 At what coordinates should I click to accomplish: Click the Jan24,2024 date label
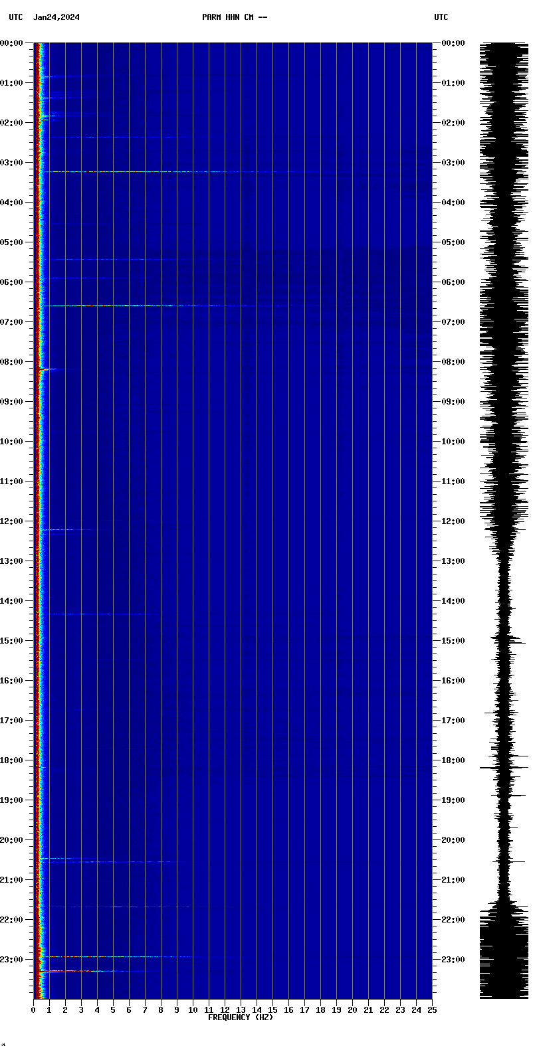[x=56, y=17]
